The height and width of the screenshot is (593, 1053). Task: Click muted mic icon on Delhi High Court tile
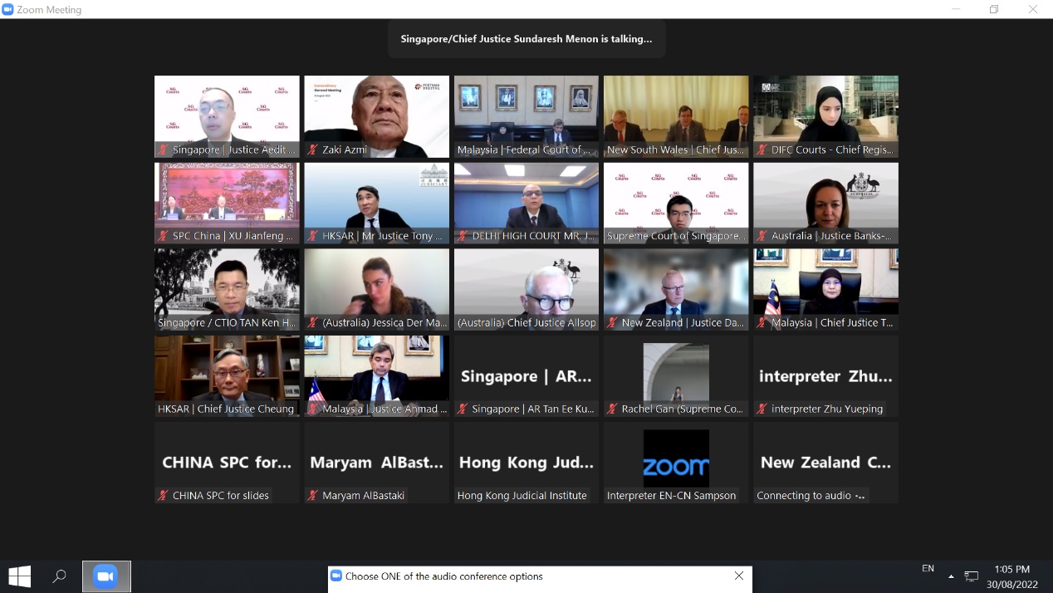463,237
